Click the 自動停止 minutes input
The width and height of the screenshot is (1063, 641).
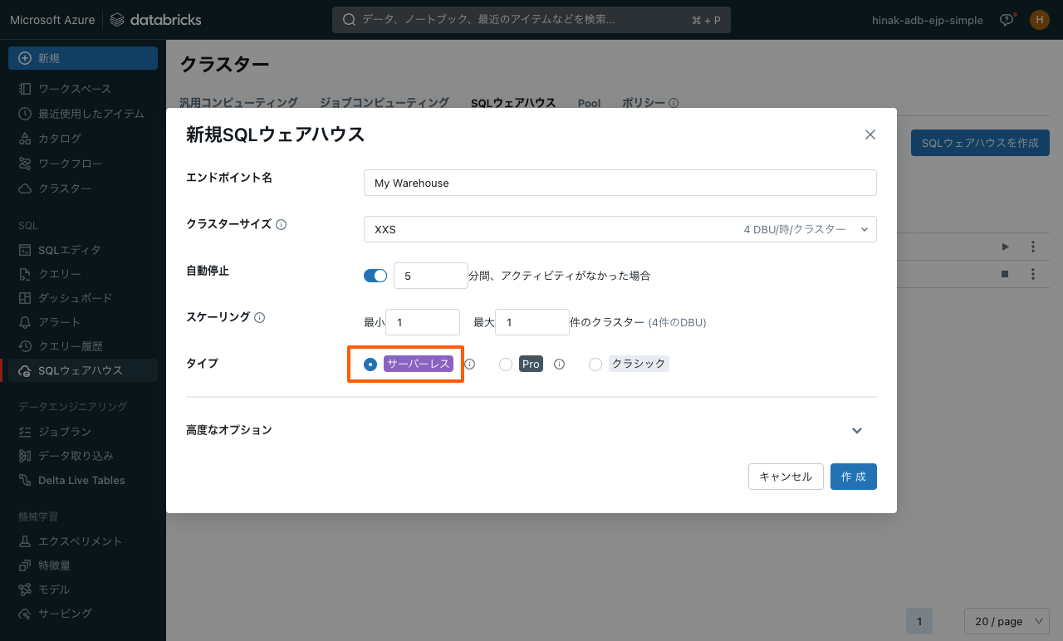431,276
